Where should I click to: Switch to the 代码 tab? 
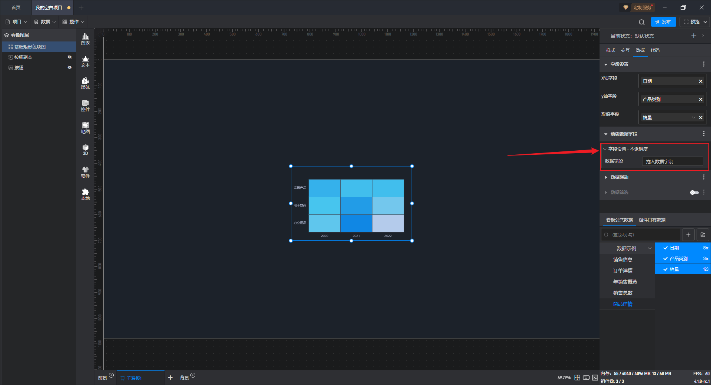[x=655, y=50]
